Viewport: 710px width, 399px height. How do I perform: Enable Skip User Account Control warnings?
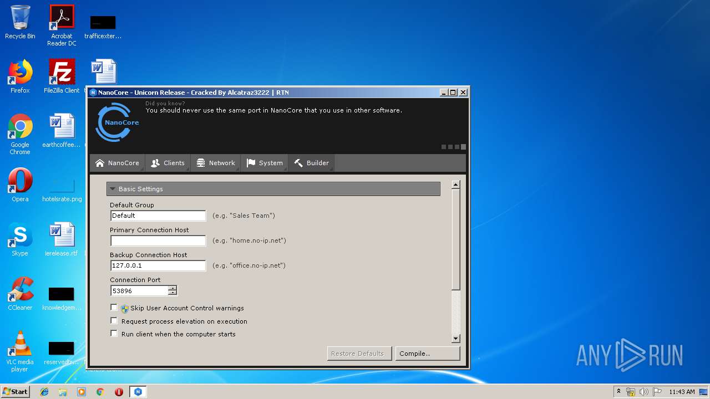coord(114,308)
